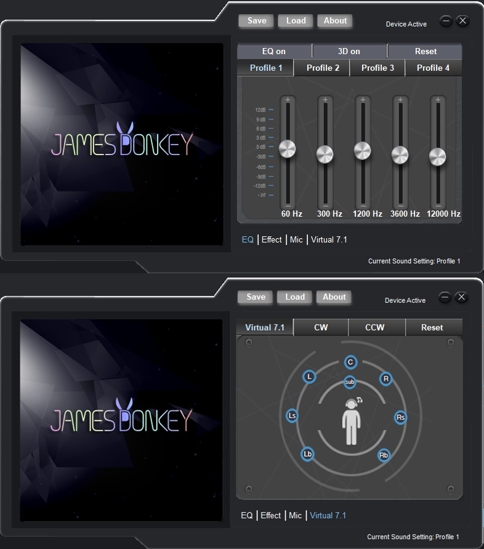Click plus mark above 1200 Hz slider

click(363, 100)
